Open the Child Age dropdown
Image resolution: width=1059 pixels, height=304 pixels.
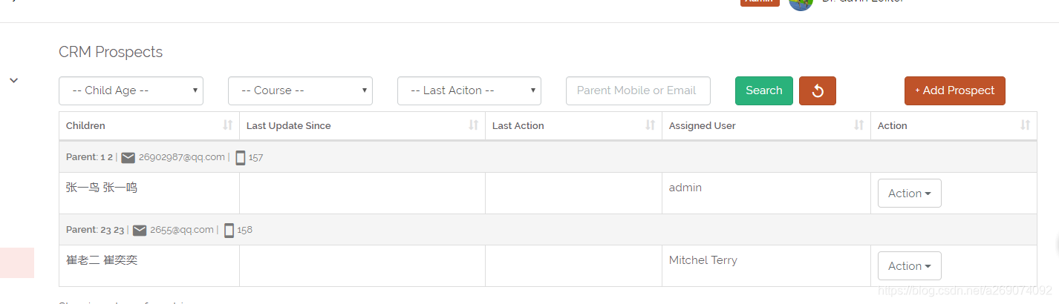coord(131,90)
